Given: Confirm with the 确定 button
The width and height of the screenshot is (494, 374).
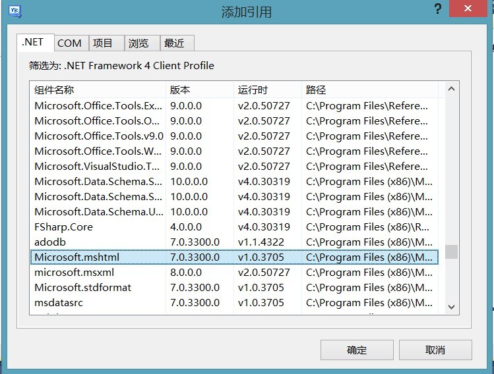Looking at the screenshot, I should [357, 350].
